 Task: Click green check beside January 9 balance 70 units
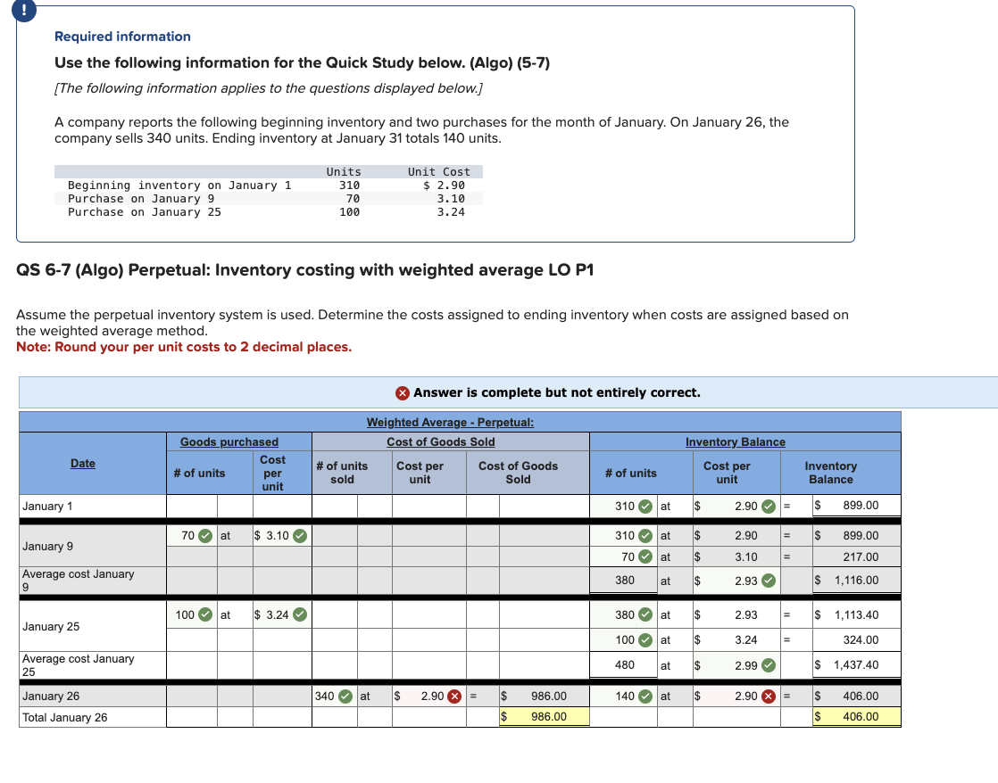pos(645,557)
